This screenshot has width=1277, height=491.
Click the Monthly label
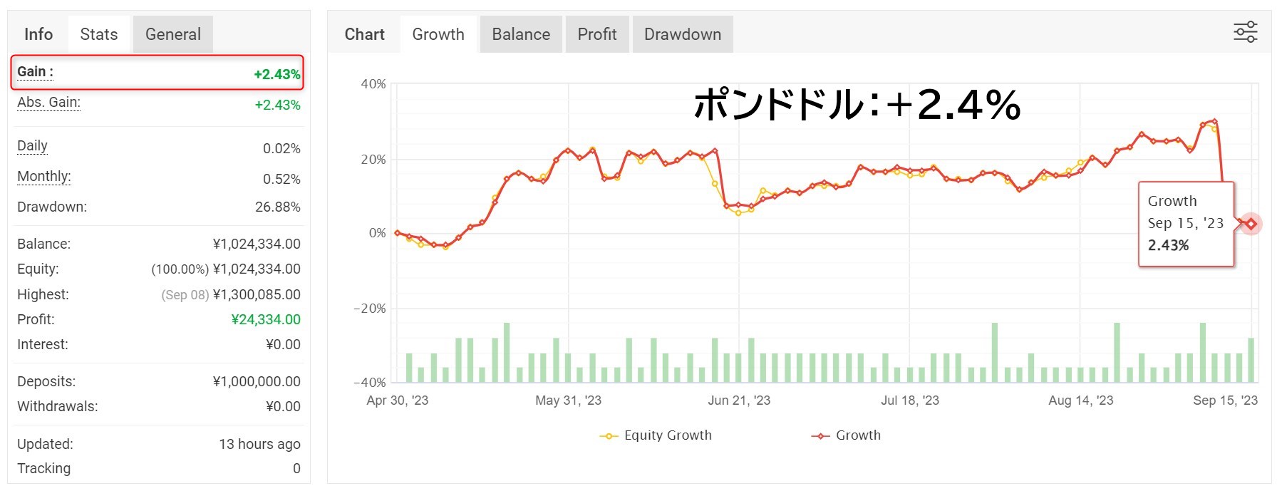(x=44, y=177)
